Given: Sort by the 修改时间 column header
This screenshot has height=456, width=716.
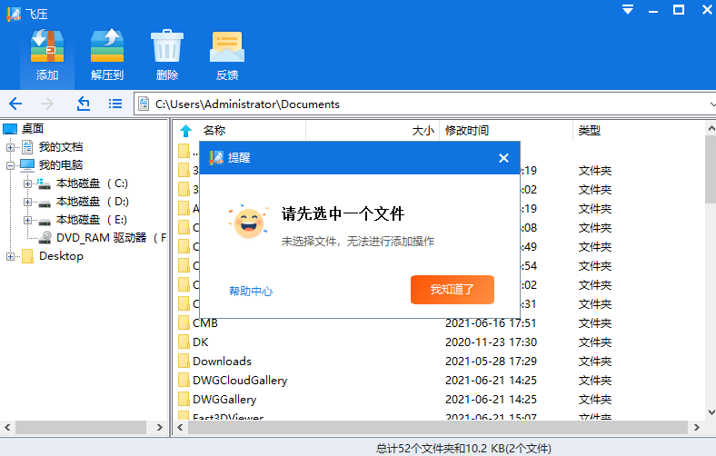Looking at the screenshot, I should pyautogui.click(x=467, y=131).
